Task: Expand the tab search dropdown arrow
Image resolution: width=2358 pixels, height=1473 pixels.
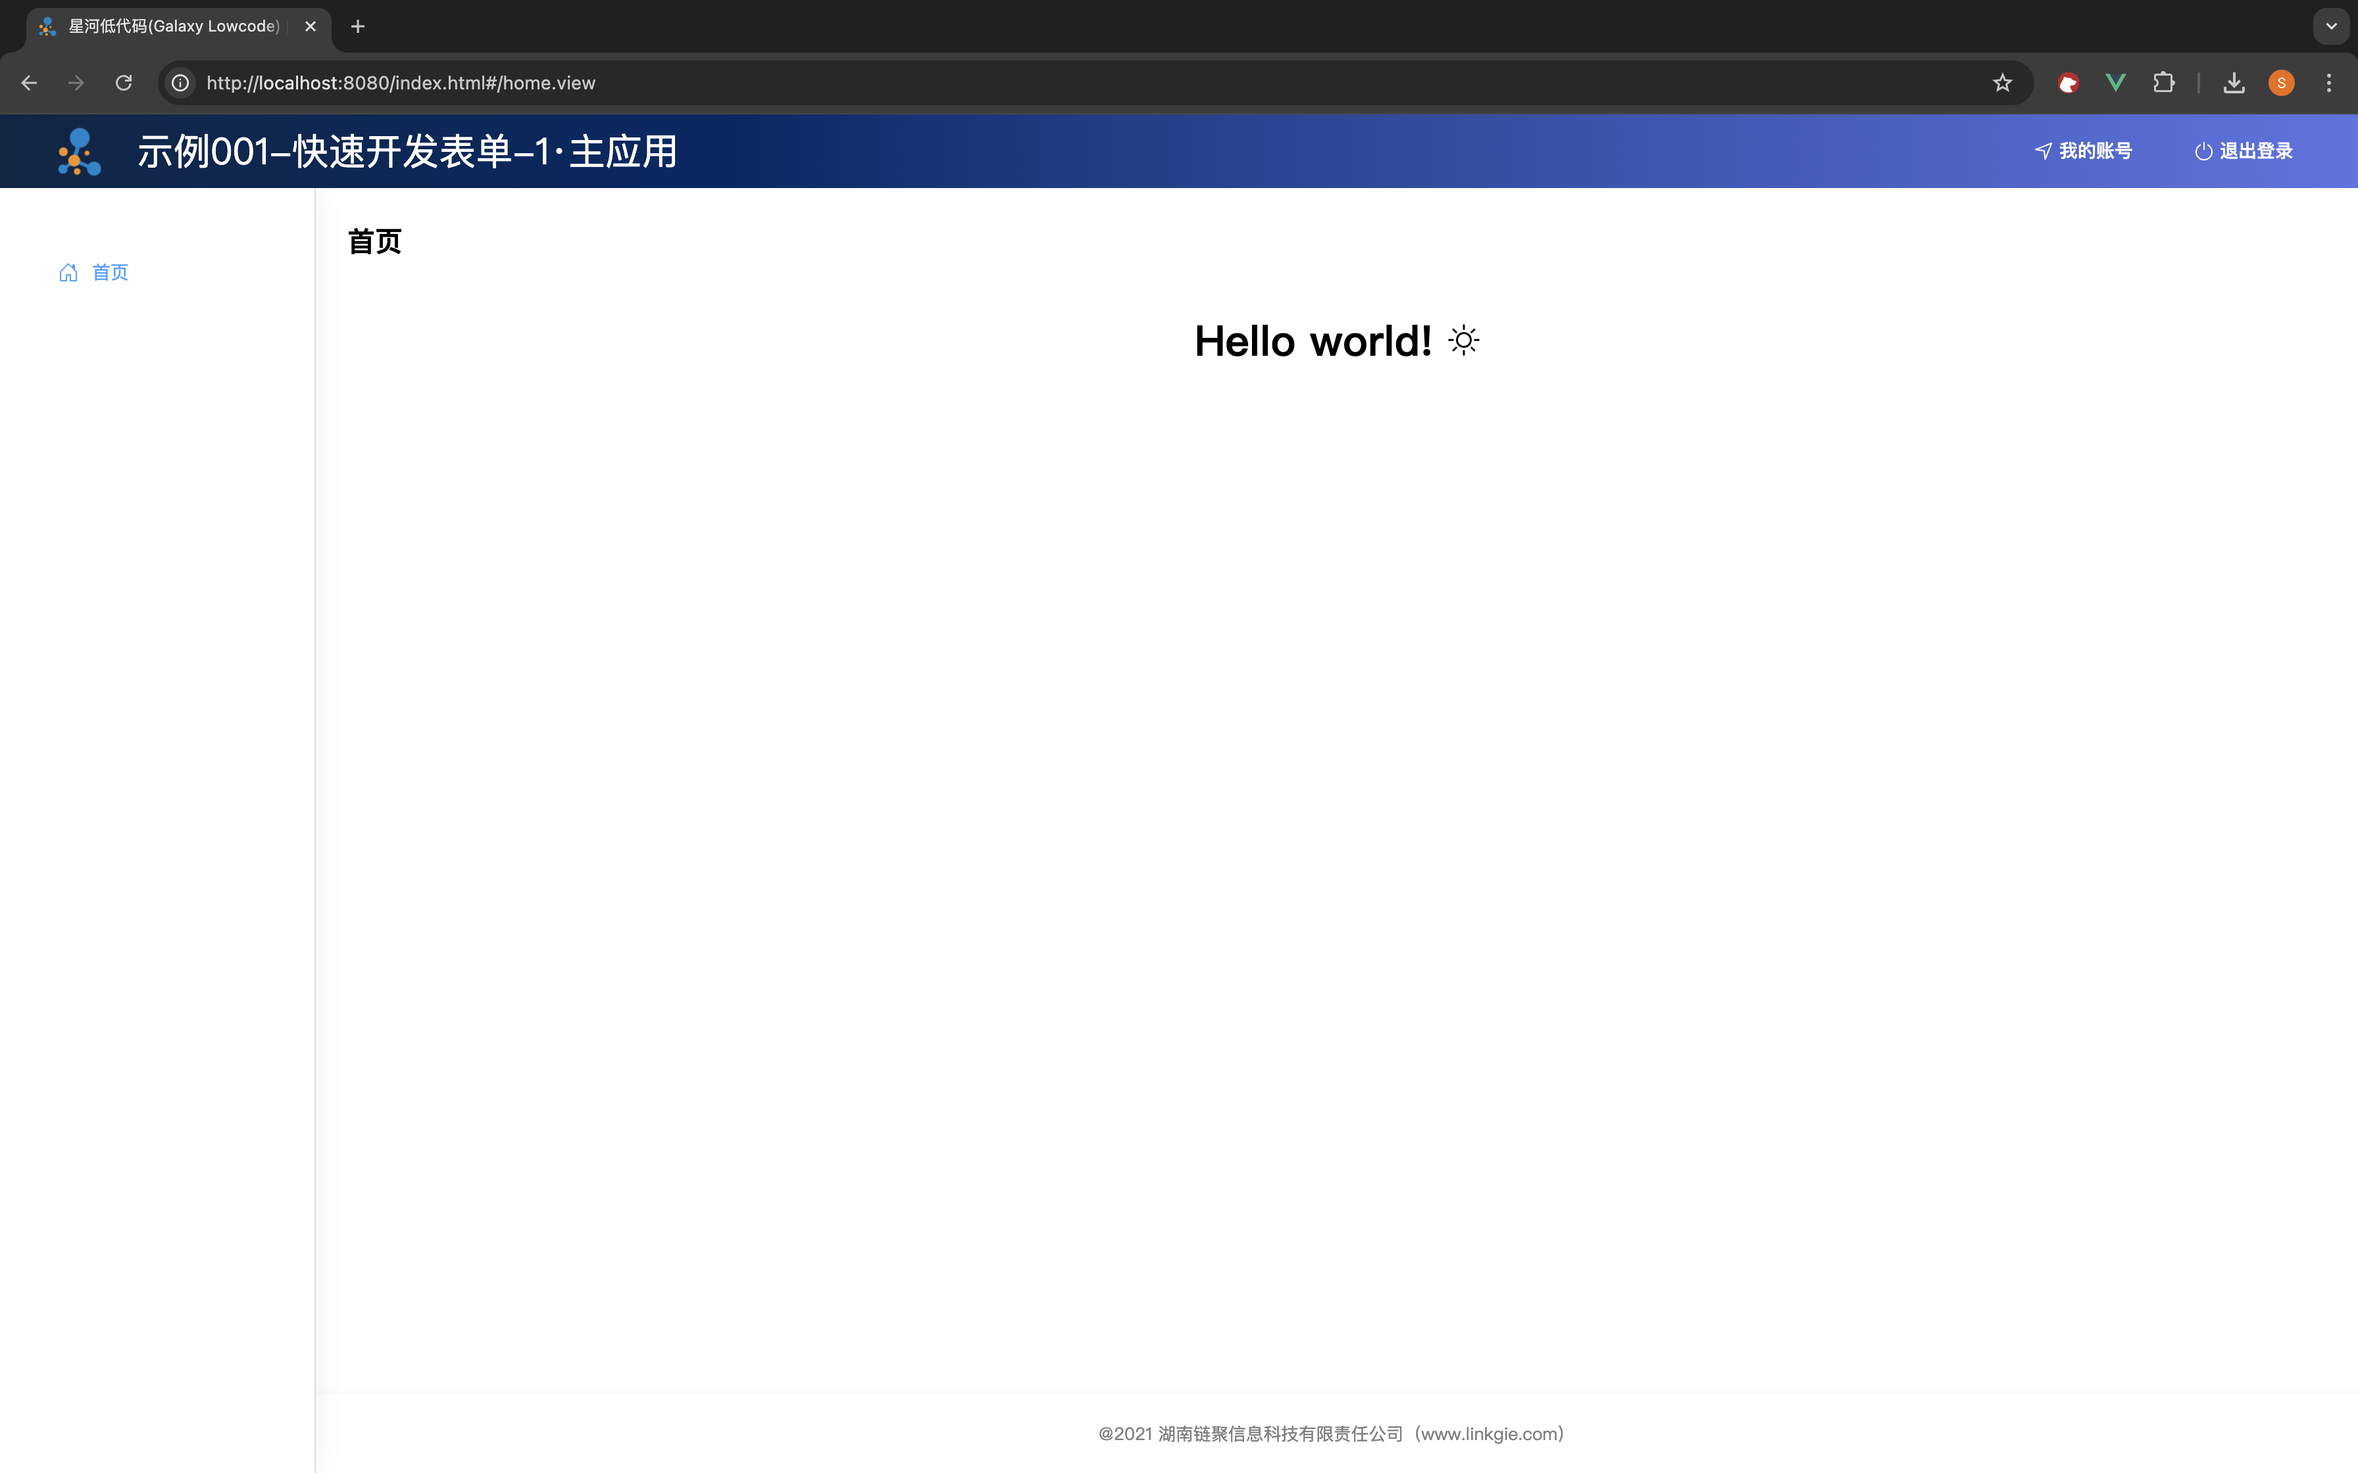Action: [2332, 26]
